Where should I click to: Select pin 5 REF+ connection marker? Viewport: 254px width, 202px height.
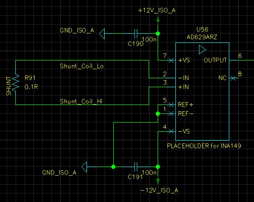click(x=171, y=105)
